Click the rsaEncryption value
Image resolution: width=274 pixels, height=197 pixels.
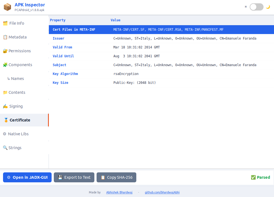[126, 74]
